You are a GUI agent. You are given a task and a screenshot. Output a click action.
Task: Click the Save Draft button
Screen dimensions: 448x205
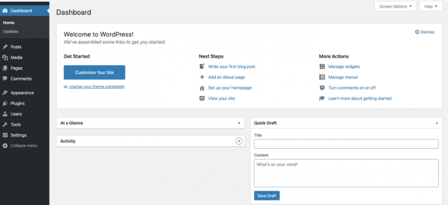[267, 196]
